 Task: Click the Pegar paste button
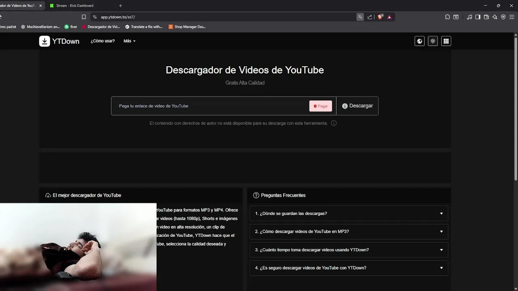tap(321, 106)
